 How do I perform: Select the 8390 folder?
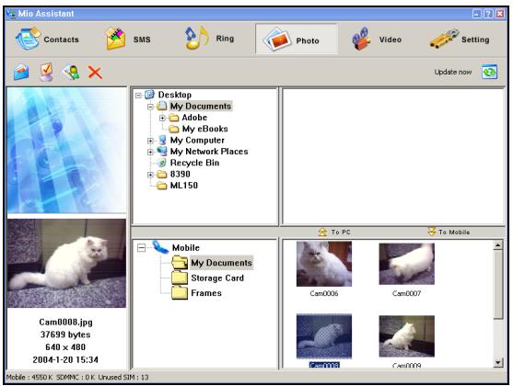[180, 174]
